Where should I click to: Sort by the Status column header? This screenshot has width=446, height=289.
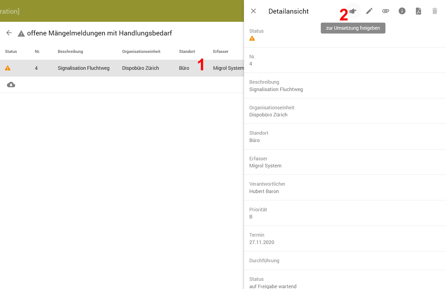(x=11, y=52)
